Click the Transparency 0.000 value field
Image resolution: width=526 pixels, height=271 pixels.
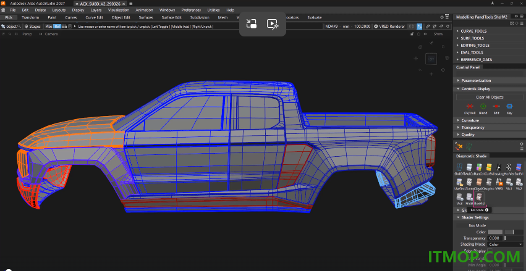[x=495, y=238]
